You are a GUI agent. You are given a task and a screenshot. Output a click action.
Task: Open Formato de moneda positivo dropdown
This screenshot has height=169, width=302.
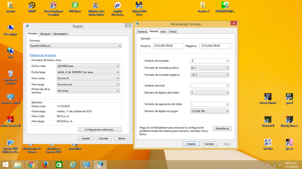tap(210, 68)
